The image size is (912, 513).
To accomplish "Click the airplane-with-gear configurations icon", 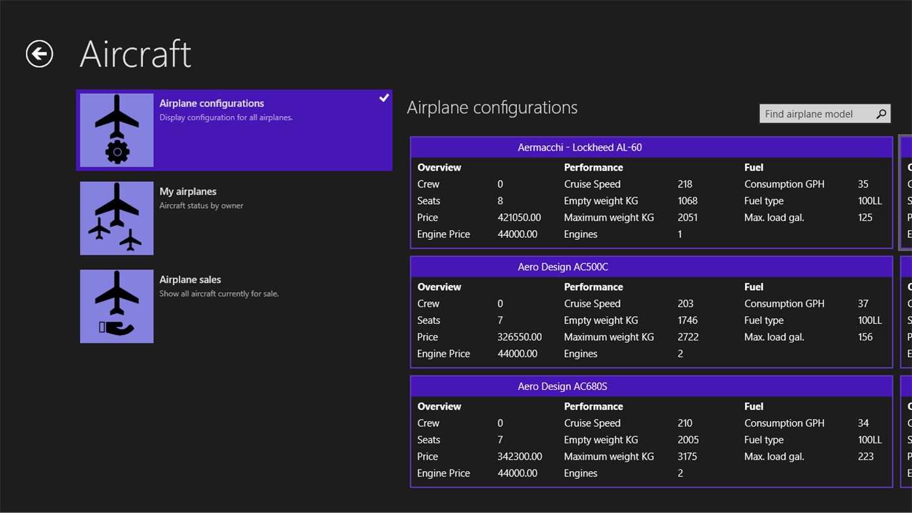I will coord(116,129).
